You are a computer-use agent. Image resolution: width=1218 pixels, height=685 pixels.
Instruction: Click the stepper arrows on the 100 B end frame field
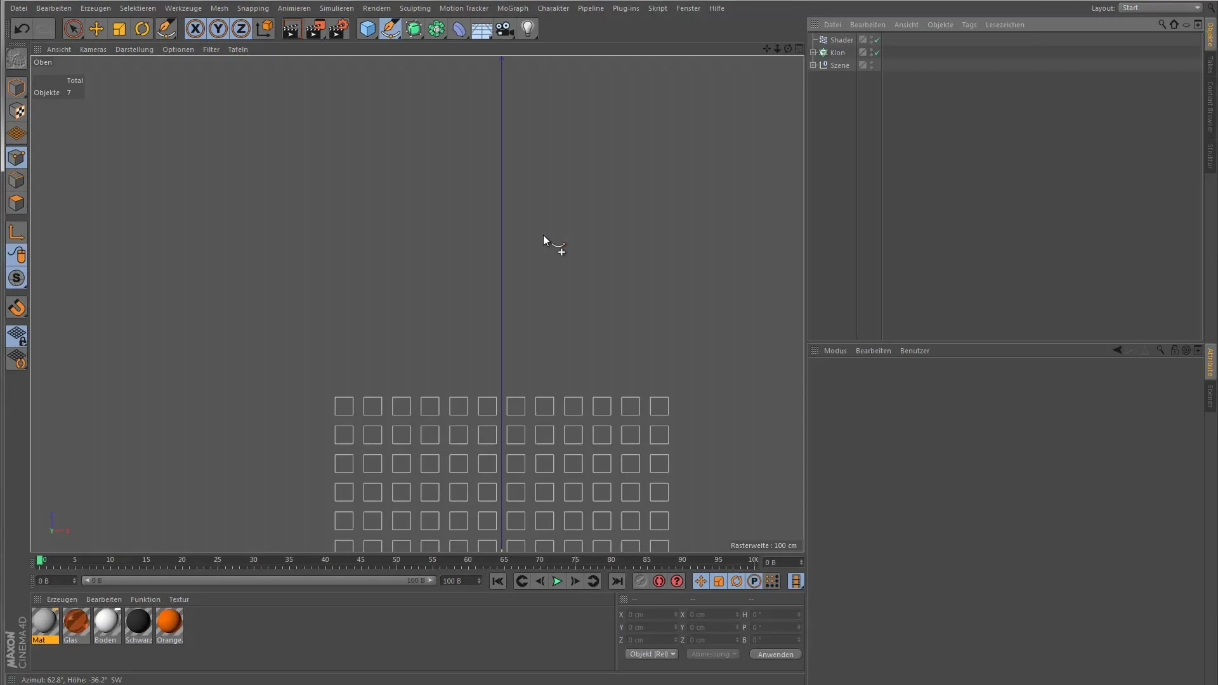479,581
